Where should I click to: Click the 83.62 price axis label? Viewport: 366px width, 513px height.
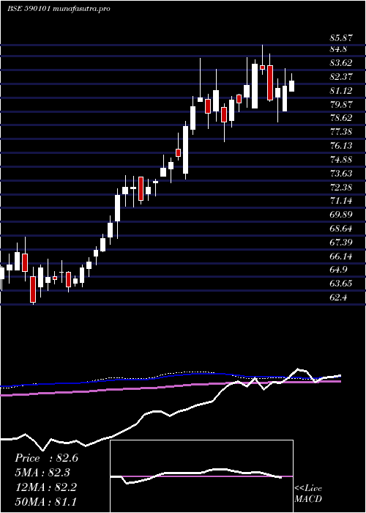[x=341, y=63]
